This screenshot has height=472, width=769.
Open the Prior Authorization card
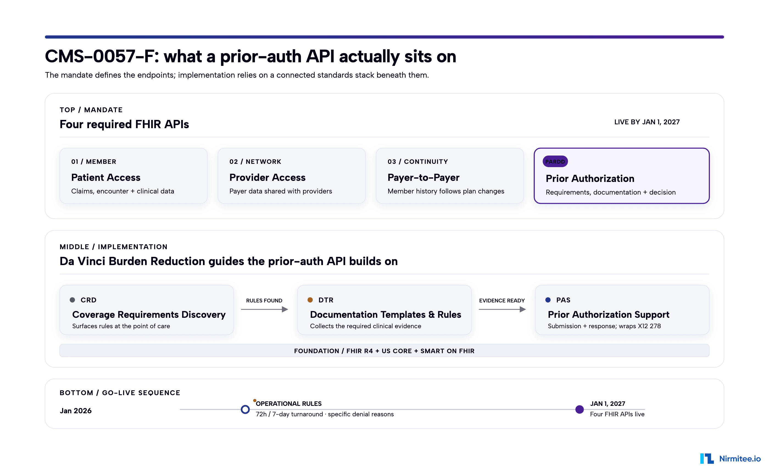622,176
